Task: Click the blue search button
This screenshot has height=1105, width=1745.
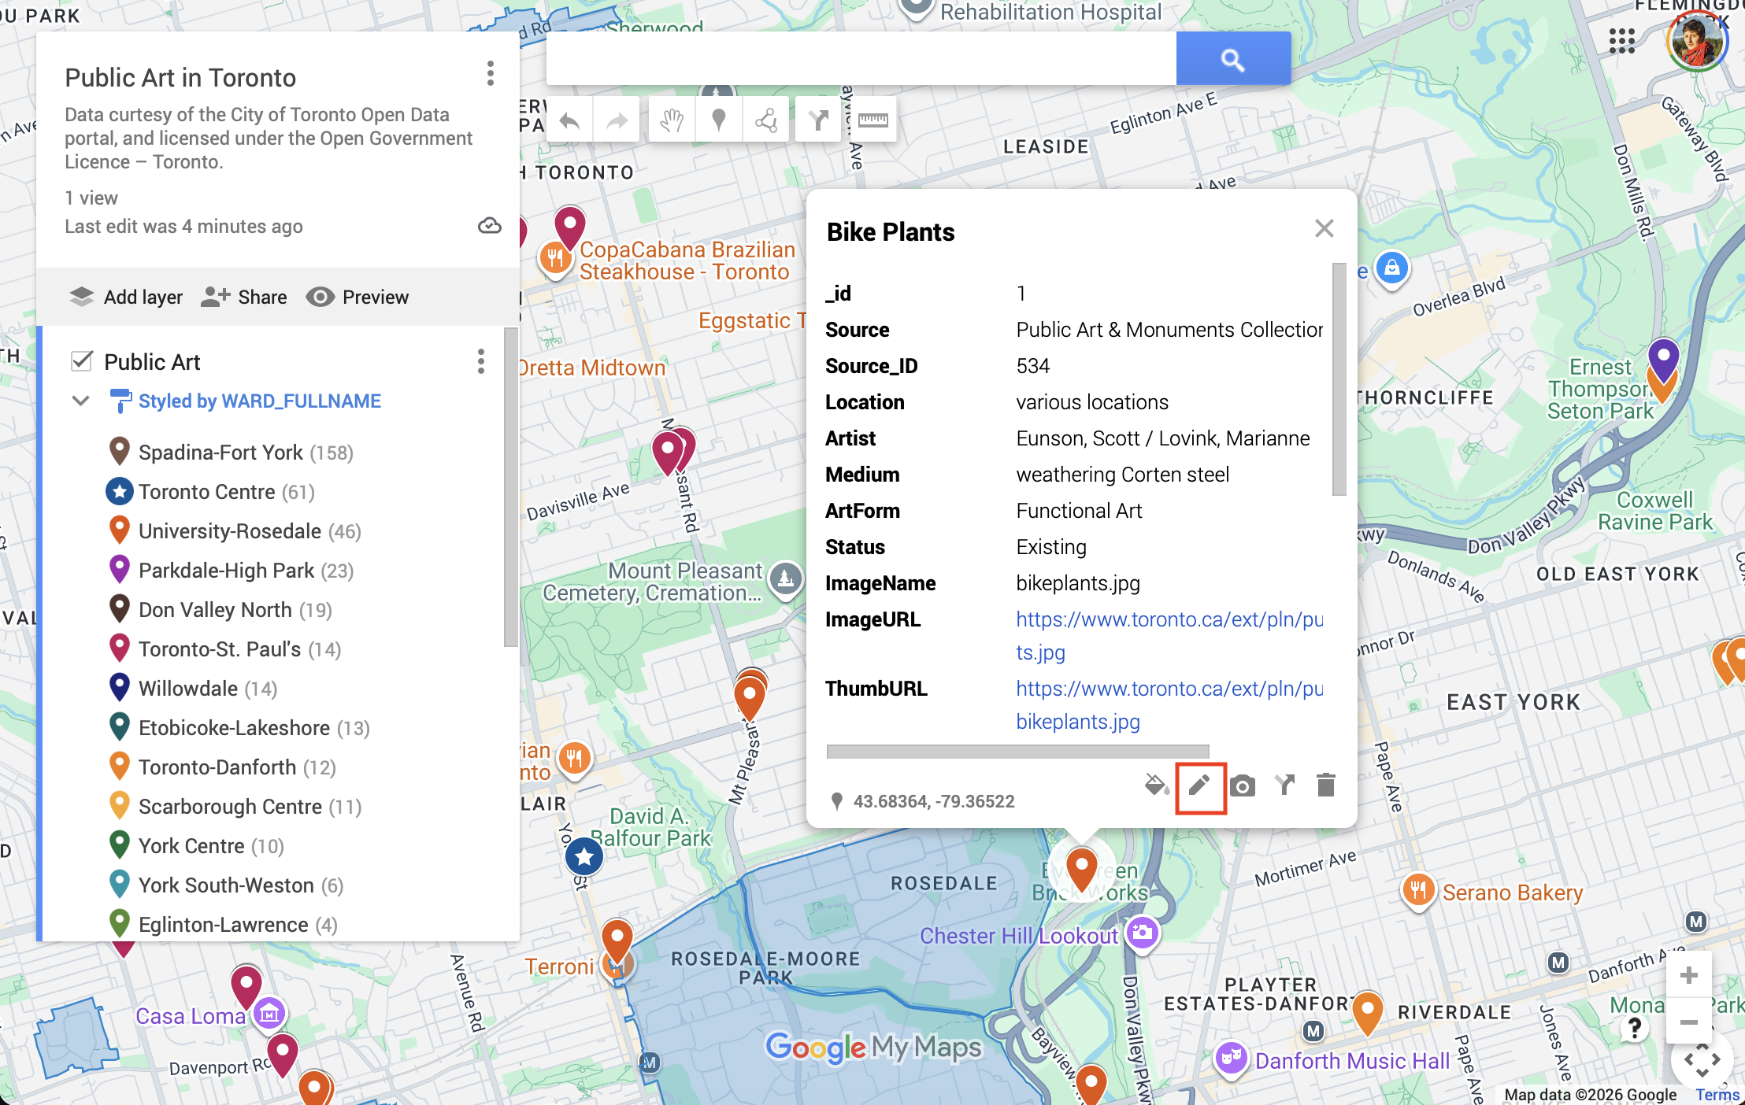Action: click(x=1232, y=59)
